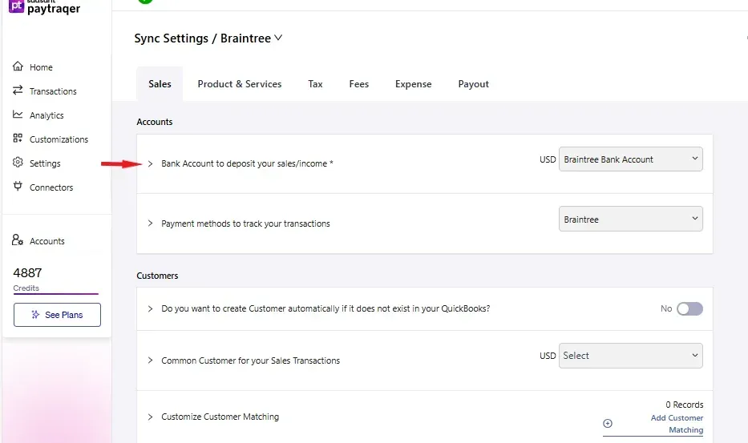Open Customizations in the sidebar
748x443 pixels.
pos(59,139)
